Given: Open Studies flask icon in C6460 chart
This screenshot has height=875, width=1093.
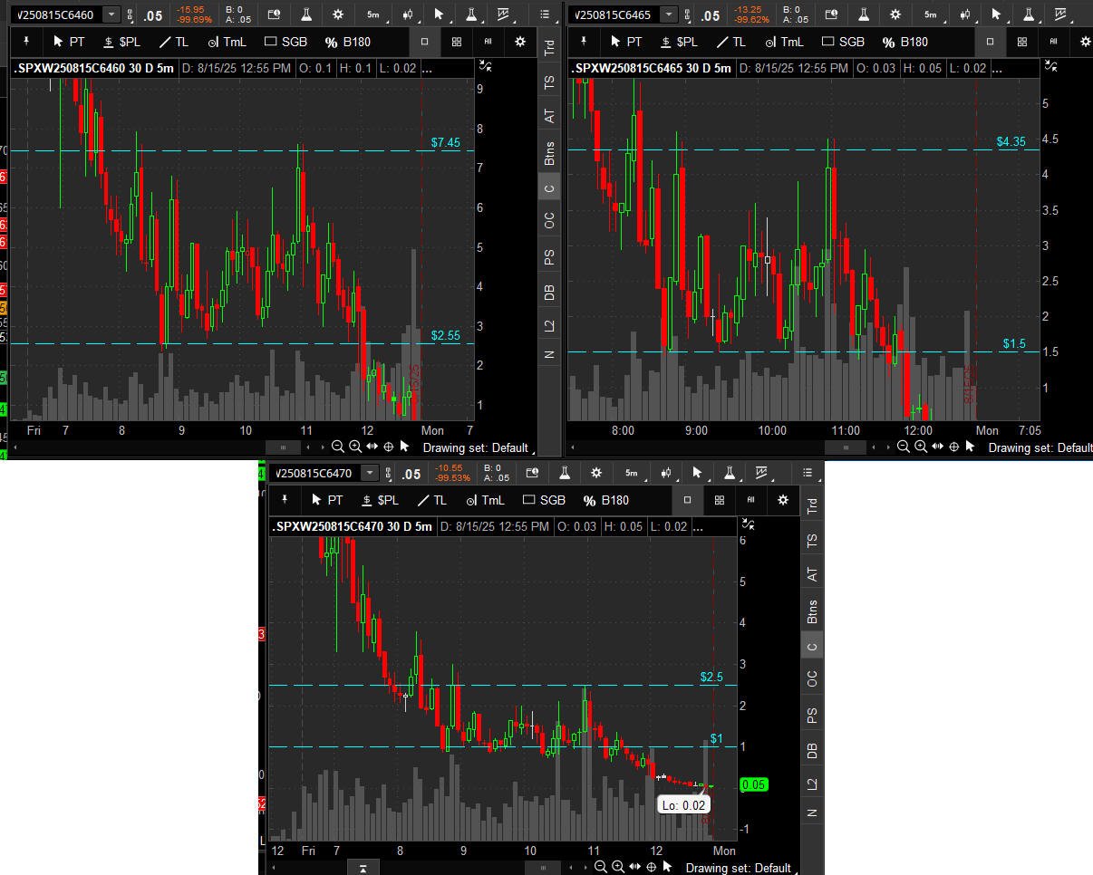Looking at the screenshot, I should [x=306, y=14].
